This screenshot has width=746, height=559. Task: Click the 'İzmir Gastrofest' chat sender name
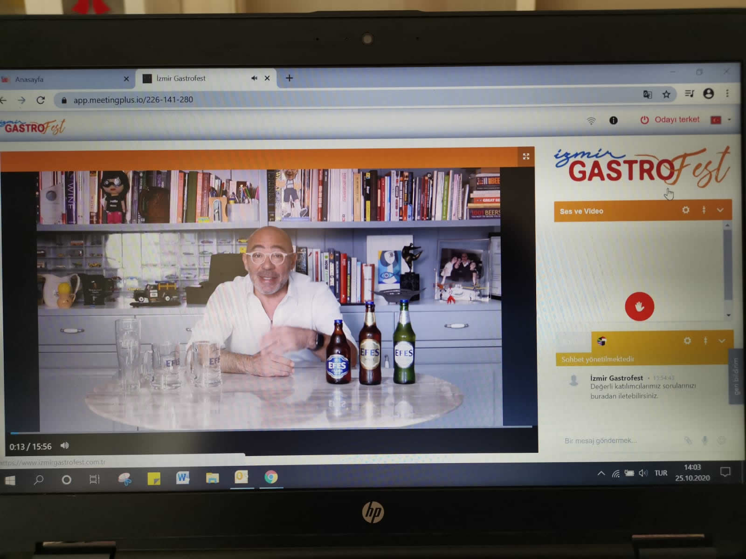tap(616, 378)
